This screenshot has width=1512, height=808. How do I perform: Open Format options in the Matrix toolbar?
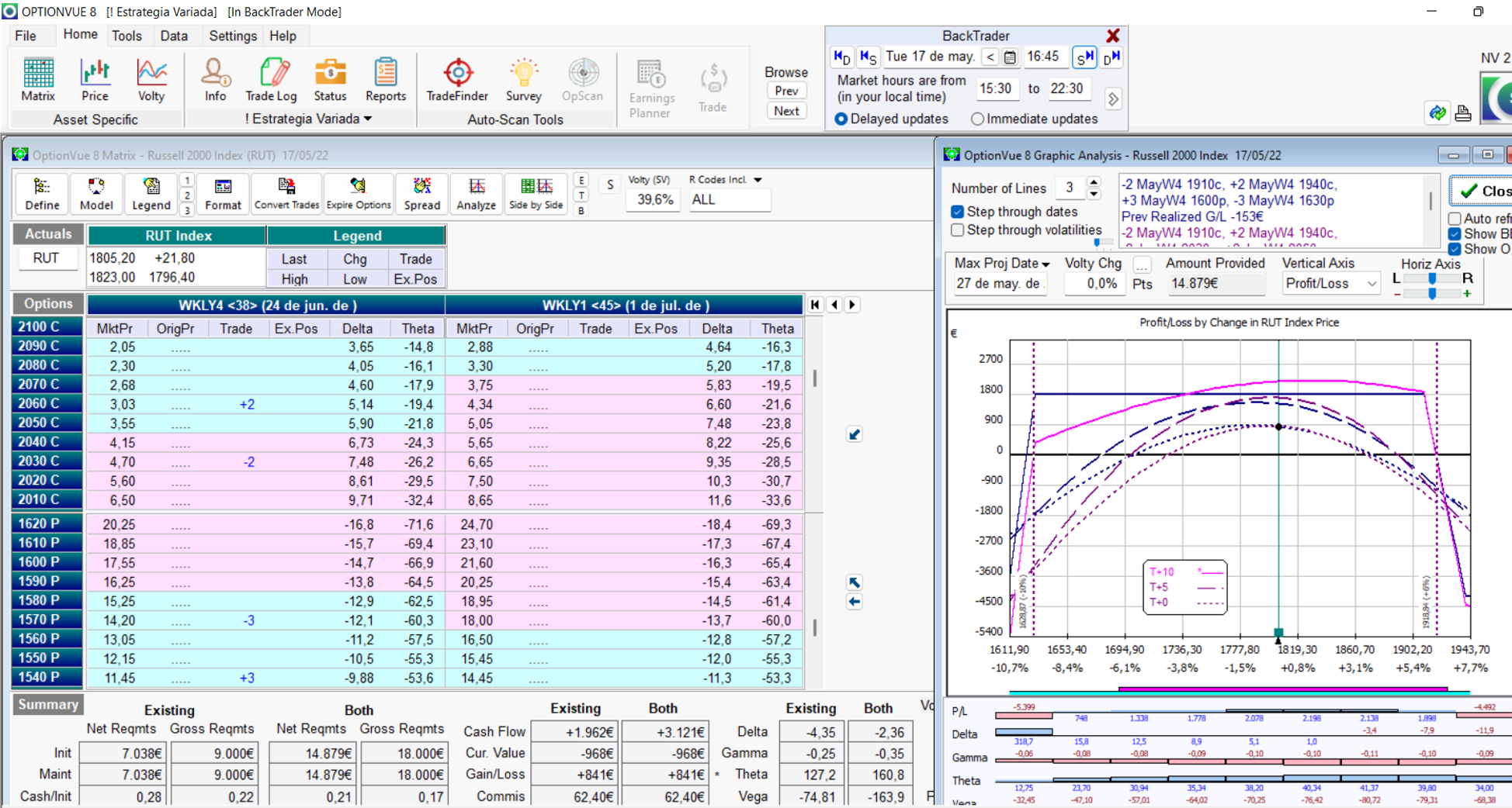pos(223,193)
